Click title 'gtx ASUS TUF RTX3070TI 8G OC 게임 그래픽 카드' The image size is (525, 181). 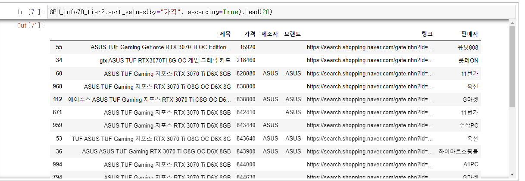(x=165, y=60)
